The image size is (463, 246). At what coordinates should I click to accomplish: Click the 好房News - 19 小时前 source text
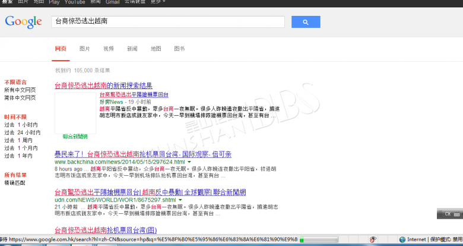[x=125, y=102]
